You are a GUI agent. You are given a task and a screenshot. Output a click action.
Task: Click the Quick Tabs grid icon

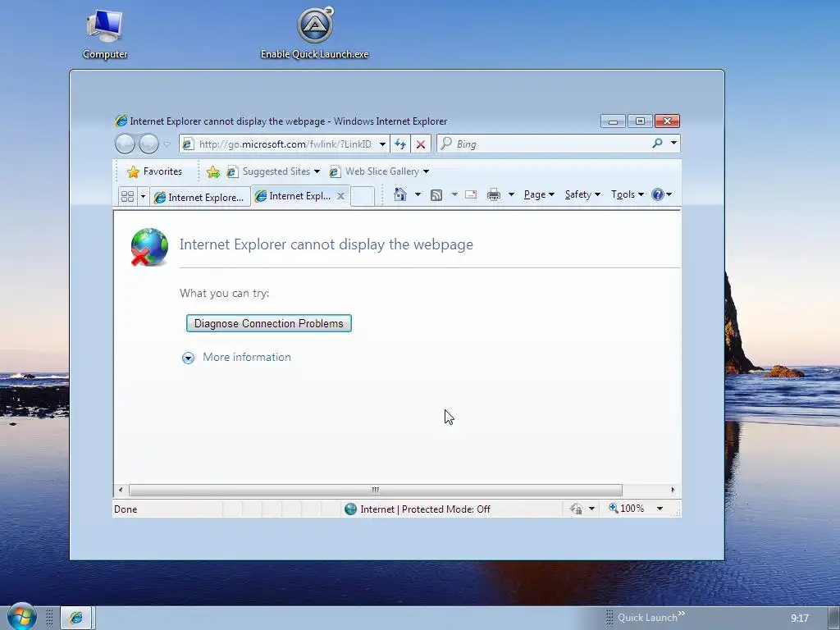coord(127,197)
